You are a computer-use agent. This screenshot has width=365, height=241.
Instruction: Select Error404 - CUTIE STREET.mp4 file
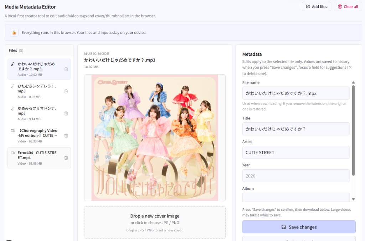pos(39,158)
